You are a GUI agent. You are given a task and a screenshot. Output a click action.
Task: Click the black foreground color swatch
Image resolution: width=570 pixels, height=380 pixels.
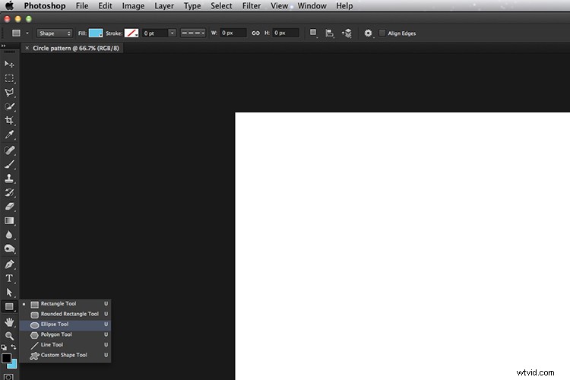pos(6,358)
